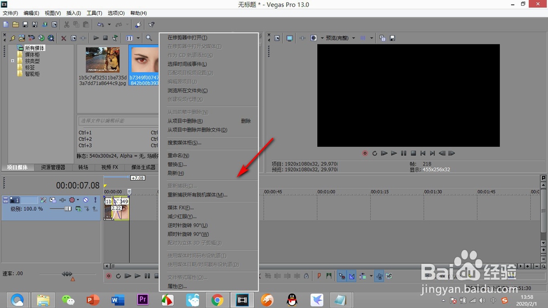Switch to the 视频 FX tab
Image resolution: width=548 pixels, height=308 pixels.
click(x=110, y=168)
